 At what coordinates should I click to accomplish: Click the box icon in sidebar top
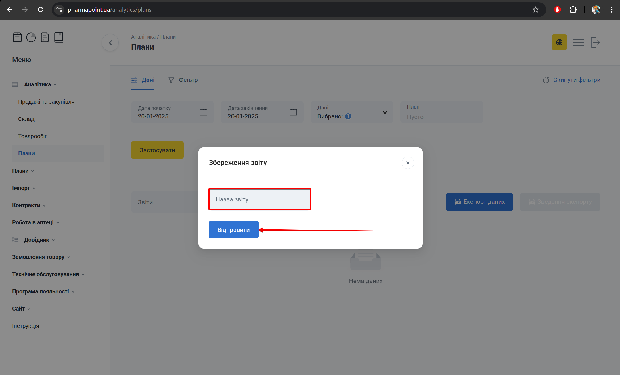point(17,37)
